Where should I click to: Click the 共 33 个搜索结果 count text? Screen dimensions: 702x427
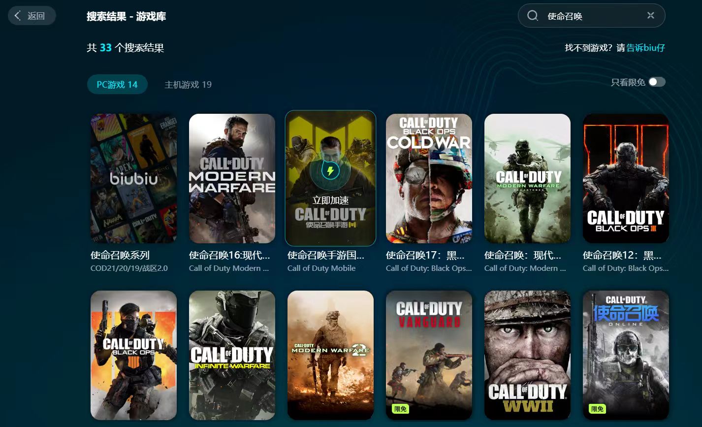click(x=126, y=48)
